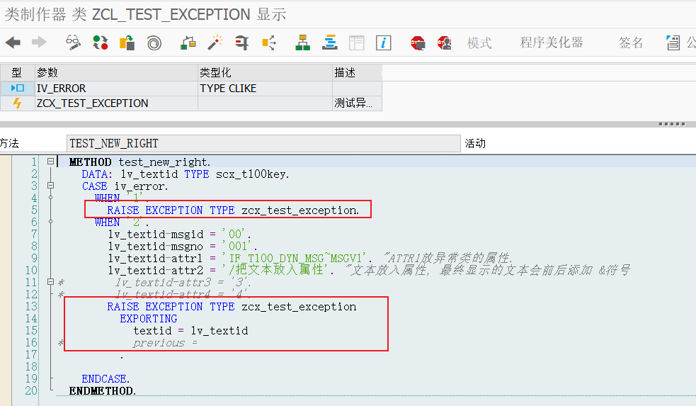Go back with the left arrow icon
The width and height of the screenshot is (696, 406).
(13, 43)
